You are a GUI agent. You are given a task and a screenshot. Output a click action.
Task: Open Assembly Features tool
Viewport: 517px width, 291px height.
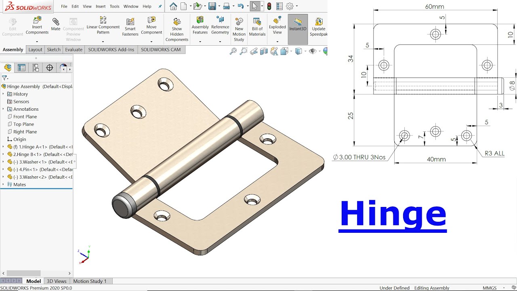tap(200, 25)
